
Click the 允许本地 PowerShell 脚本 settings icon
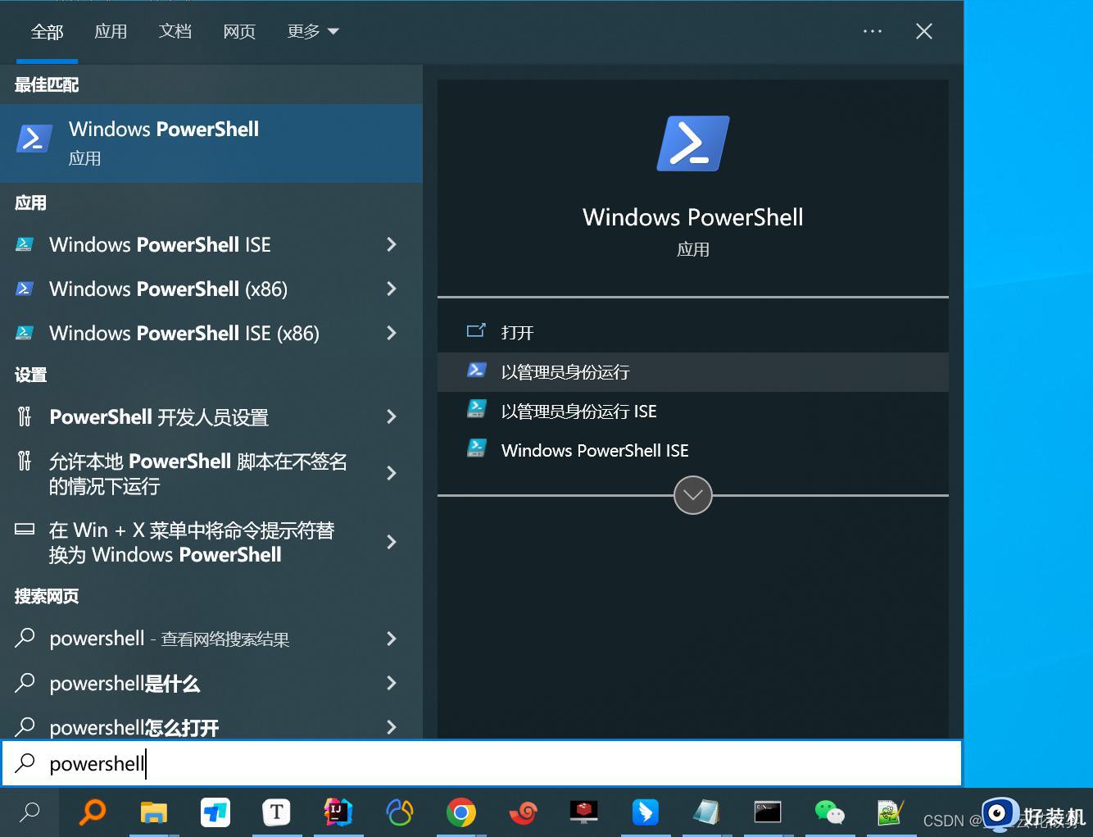click(x=25, y=461)
